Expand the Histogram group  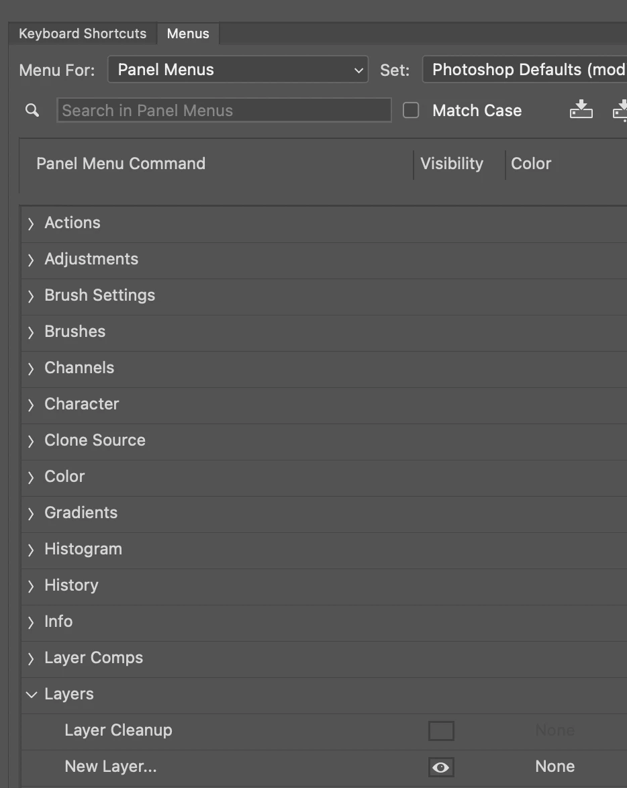click(31, 550)
